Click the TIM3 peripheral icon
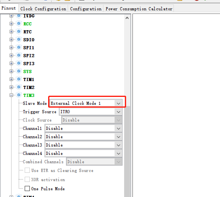The image size is (220, 197). [19, 95]
